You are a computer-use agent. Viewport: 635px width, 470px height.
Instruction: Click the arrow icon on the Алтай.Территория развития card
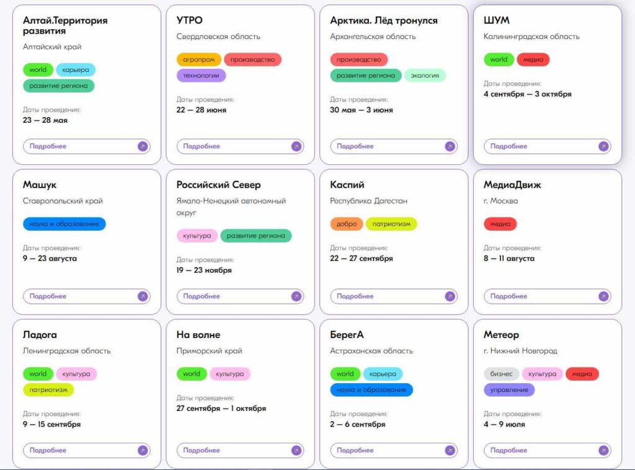click(x=143, y=146)
